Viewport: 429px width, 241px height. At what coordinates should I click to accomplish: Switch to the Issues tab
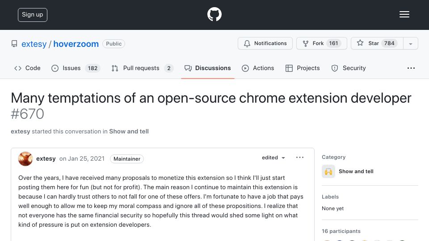click(76, 68)
